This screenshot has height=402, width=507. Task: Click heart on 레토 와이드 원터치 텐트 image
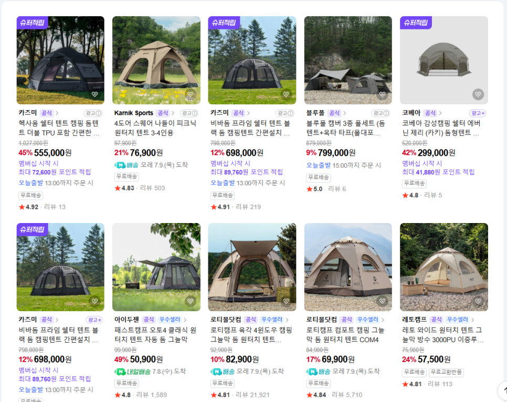click(478, 301)
